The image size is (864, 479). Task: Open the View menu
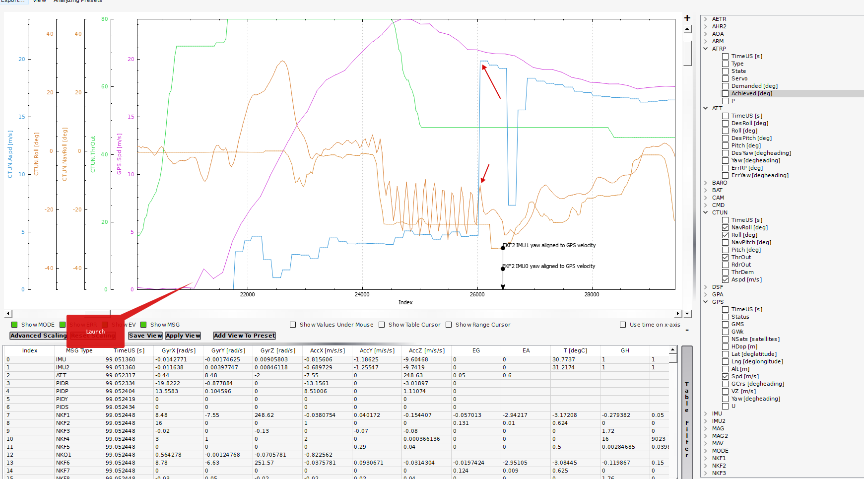pyautogui.click(x=40, y=1)
